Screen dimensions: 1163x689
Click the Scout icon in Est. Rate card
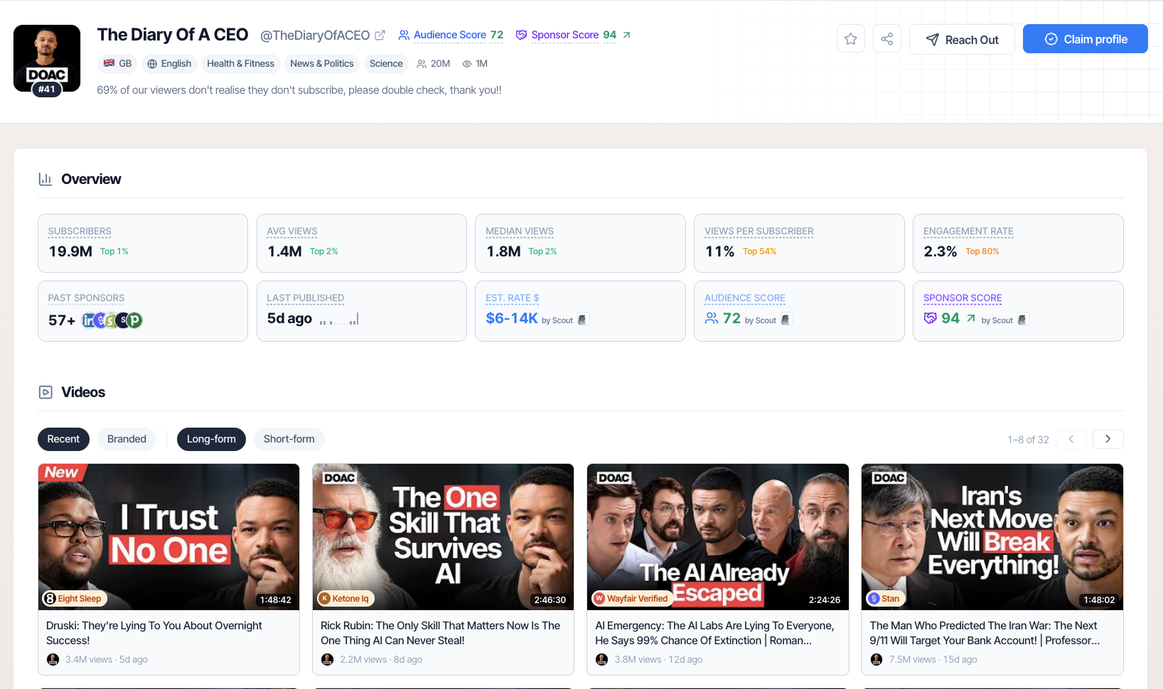tap(582, 320)
